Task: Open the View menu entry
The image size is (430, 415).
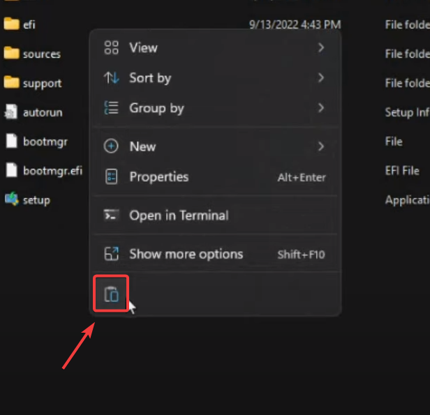Action: [143, 48]
